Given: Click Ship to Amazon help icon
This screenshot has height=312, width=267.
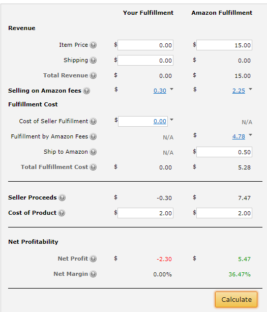Looking at the screenshot, I should [x=93, y=152].
